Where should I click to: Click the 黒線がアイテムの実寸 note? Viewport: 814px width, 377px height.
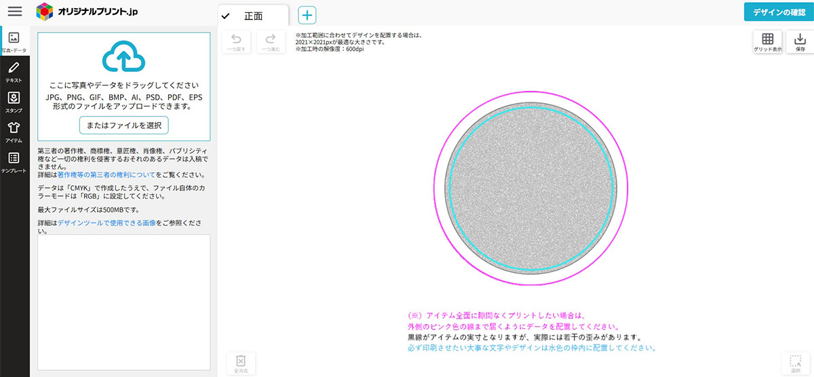pyautogui.click(x=524, y=336)
